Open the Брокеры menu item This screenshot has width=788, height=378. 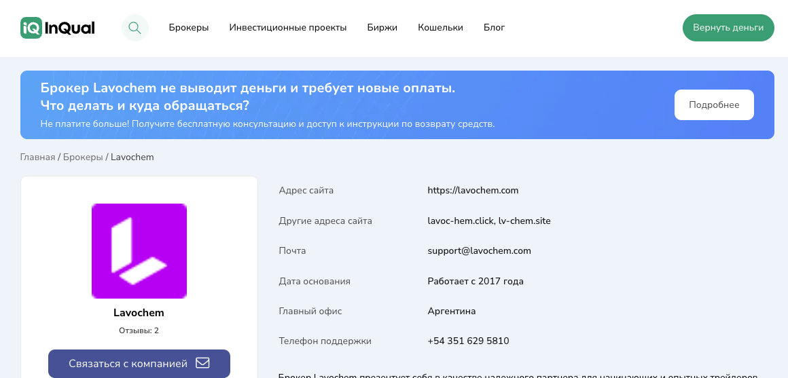tap(189, 28)
